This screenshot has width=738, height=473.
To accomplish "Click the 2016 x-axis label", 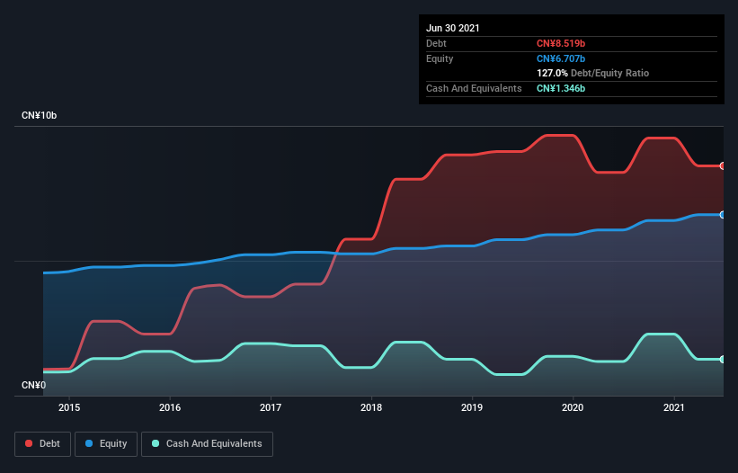I will [x=170, y=407].
